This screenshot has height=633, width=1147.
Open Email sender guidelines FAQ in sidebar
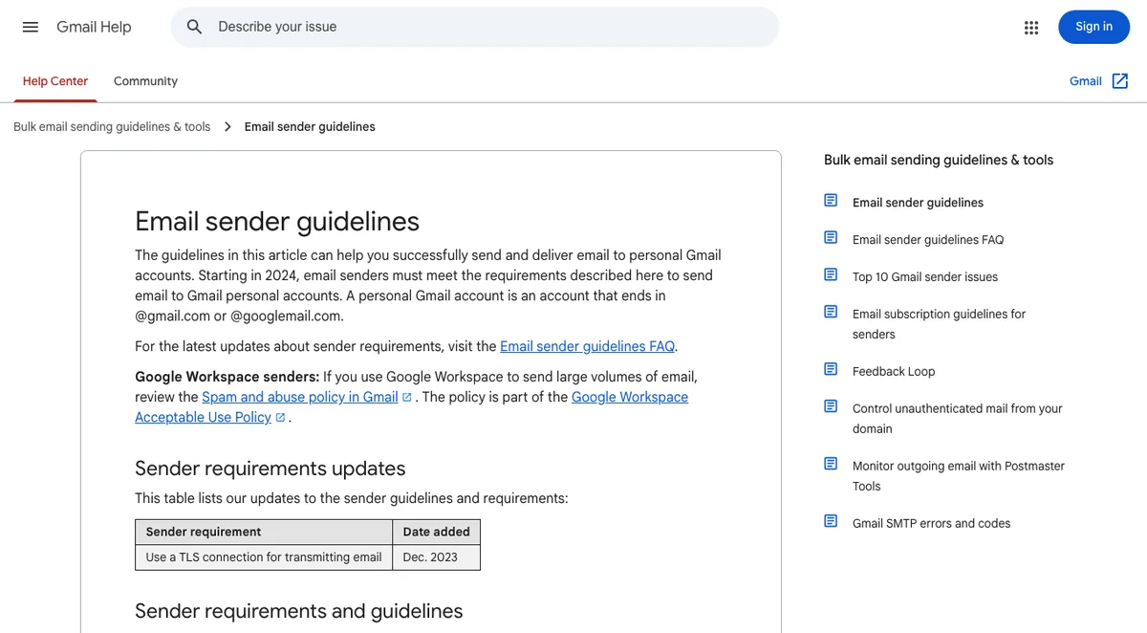[928, 240]
